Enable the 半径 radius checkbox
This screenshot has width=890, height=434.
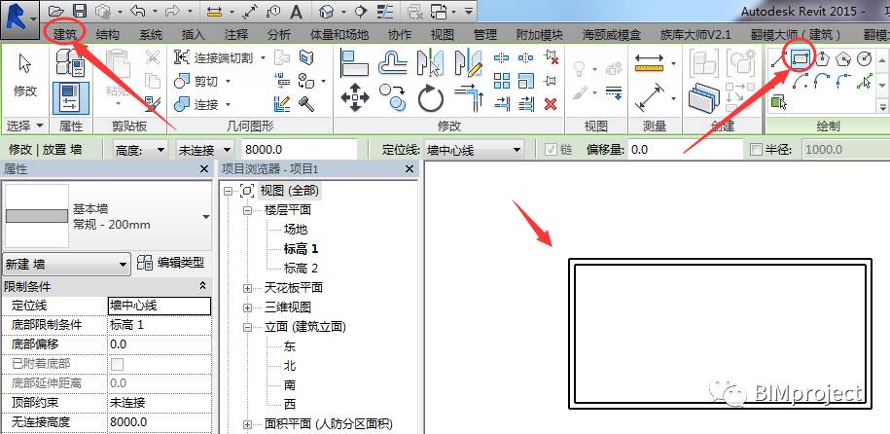tap(756, 150)
